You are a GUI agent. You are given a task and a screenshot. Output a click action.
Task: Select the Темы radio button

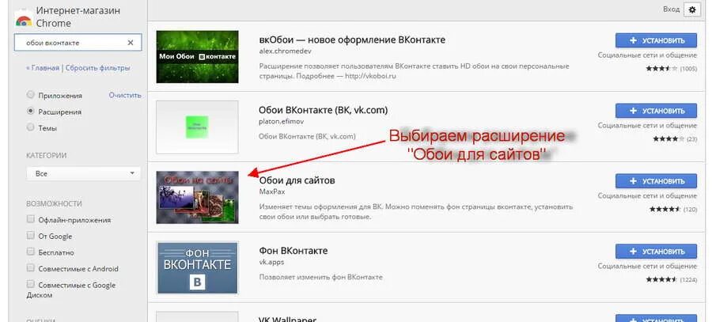point(30,127)
